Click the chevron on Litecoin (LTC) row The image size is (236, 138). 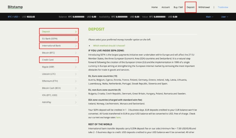pos(76,74)
